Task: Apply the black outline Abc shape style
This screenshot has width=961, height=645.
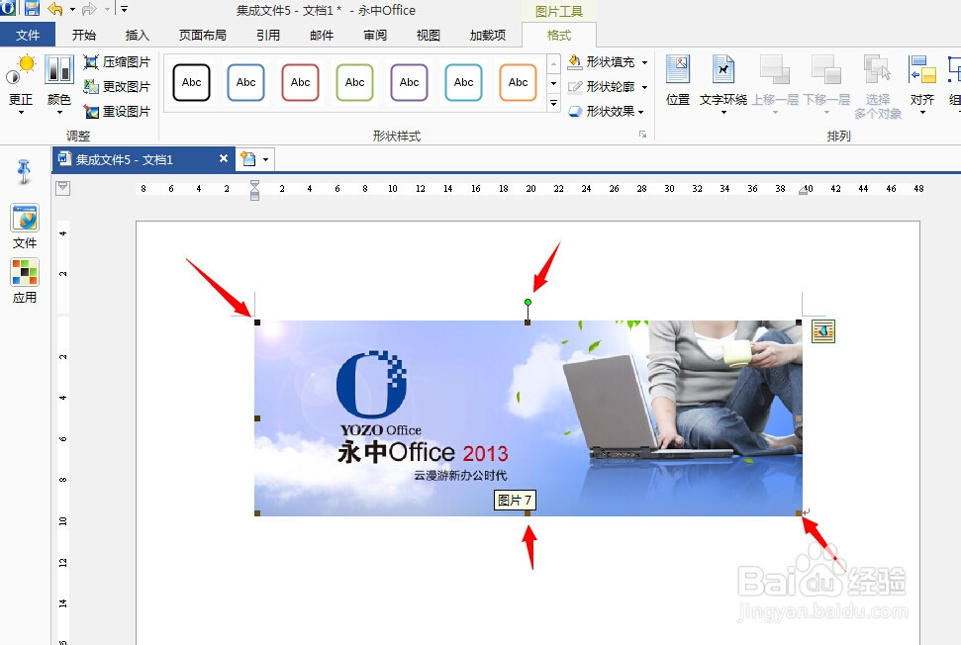Action: 191,82
